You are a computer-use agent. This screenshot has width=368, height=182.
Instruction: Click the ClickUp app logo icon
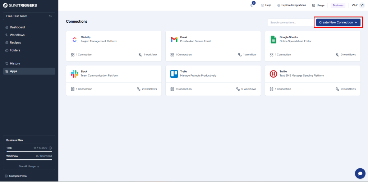click(x=74, y=39)
